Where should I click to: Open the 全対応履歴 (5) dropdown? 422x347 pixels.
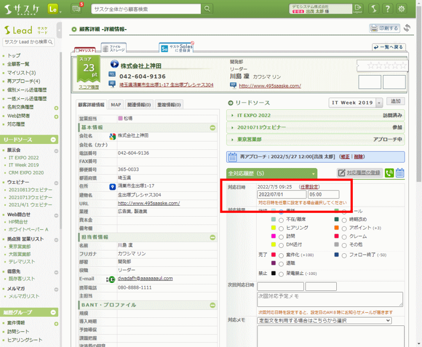tap(271, 173)
